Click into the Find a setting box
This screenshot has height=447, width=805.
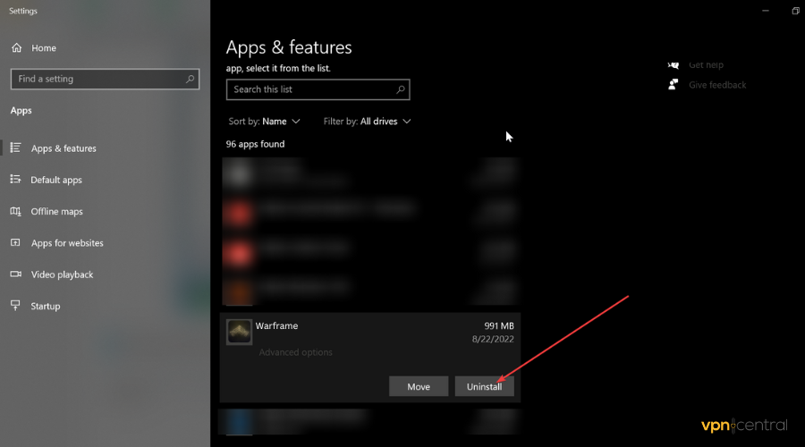coord(98,79)
